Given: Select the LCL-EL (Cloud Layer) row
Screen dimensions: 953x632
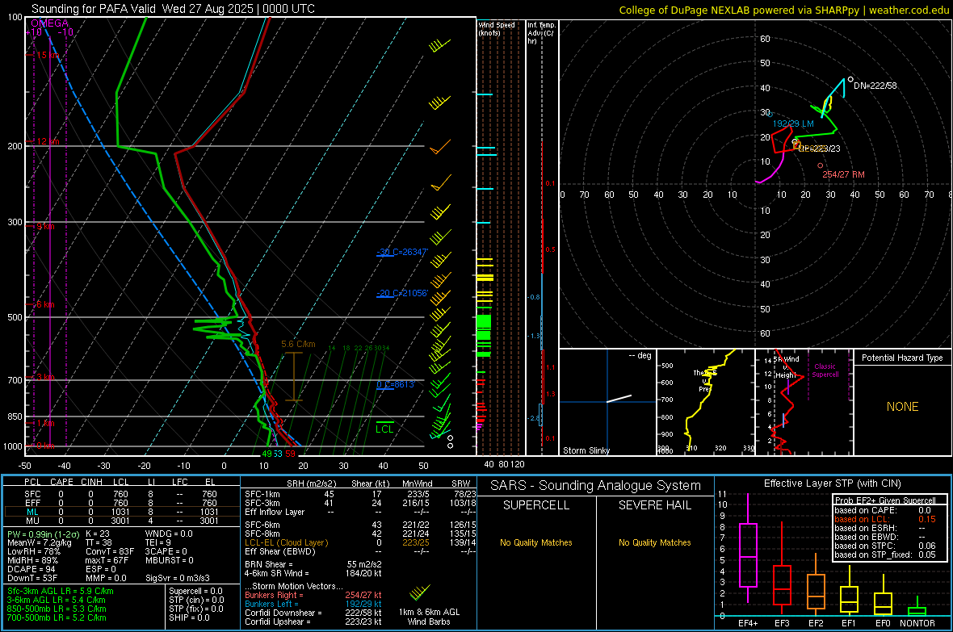Looking at the screenshot, I should point(360,542).
